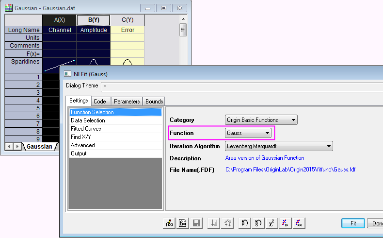Click the edit fitting function icon
This screenshot has width=383, height=238.
(169, 223)
